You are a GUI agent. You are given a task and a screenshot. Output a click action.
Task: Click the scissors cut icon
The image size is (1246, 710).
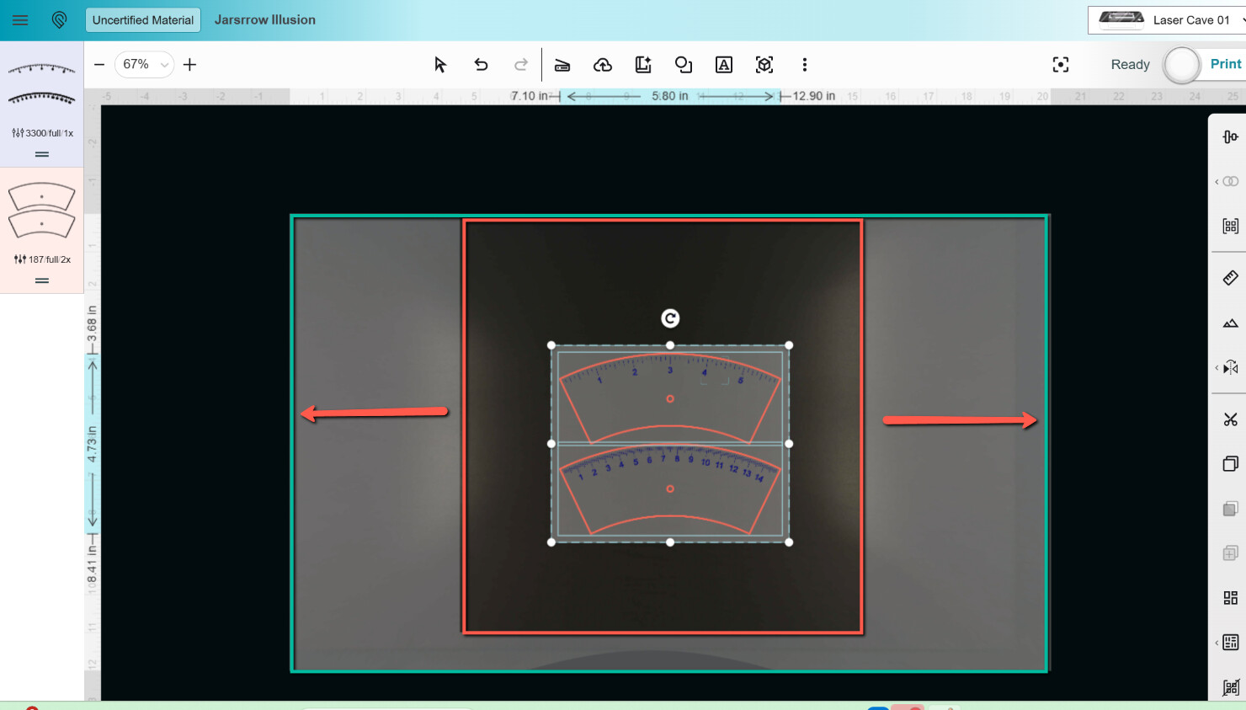tap(1230, 419)
